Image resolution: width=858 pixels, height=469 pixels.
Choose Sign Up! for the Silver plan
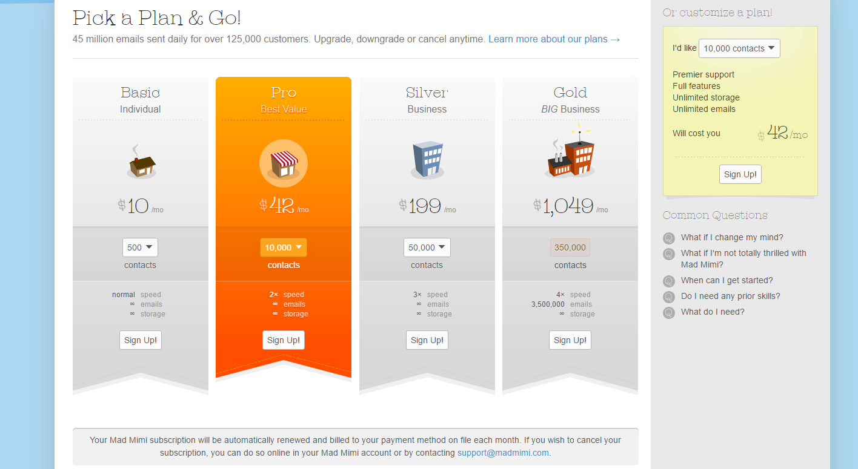pyautogui.click(x=427, y=340)
